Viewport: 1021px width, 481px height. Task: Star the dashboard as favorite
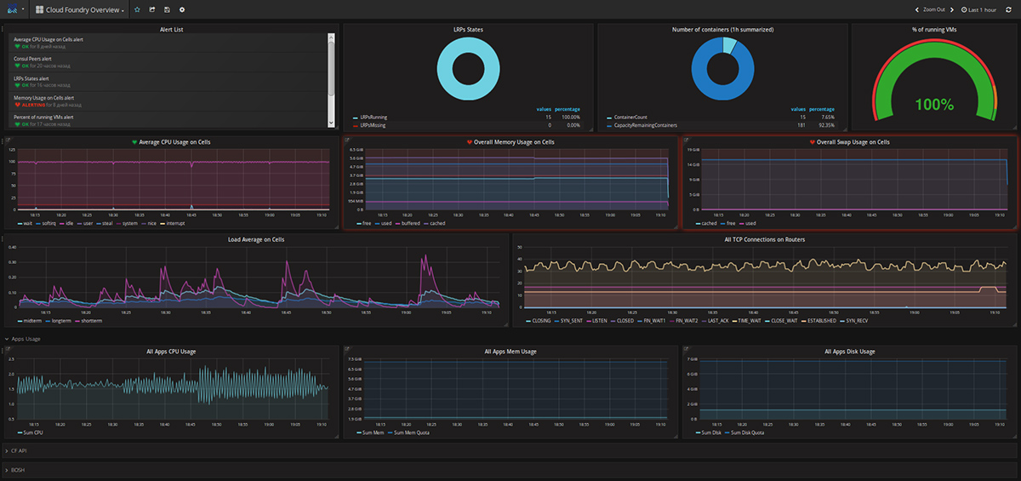tap(137, 9)
